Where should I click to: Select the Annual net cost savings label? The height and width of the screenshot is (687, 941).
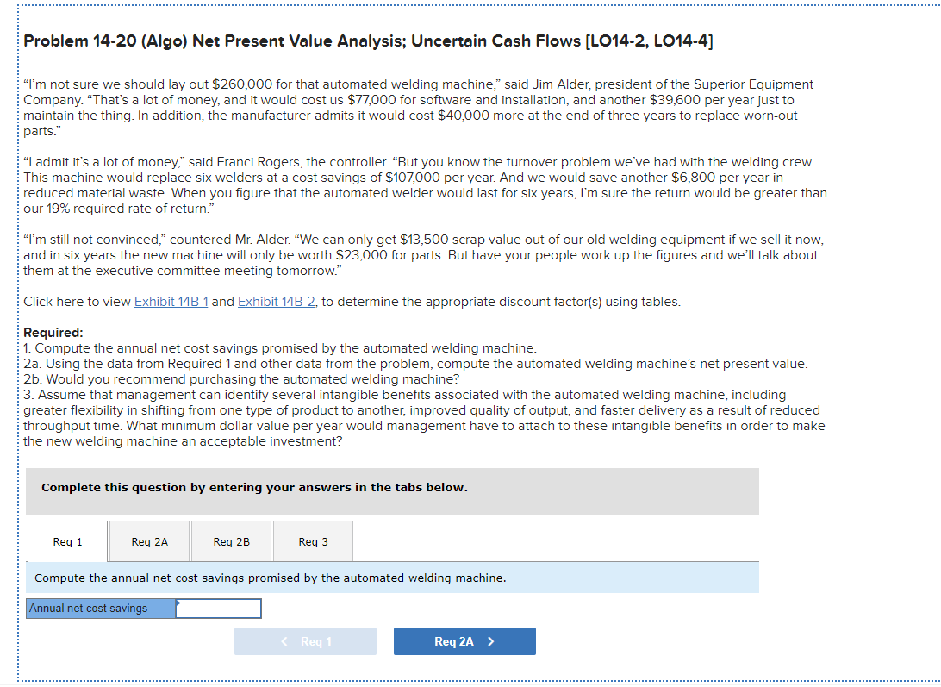point(98,609)
